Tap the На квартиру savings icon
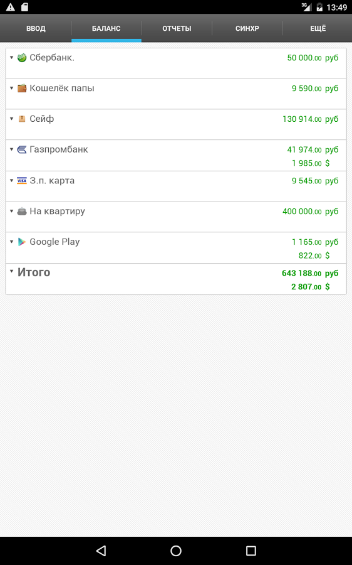Viewport: 352px width, 565px height. pyautogui.click(x=22, y=211)
